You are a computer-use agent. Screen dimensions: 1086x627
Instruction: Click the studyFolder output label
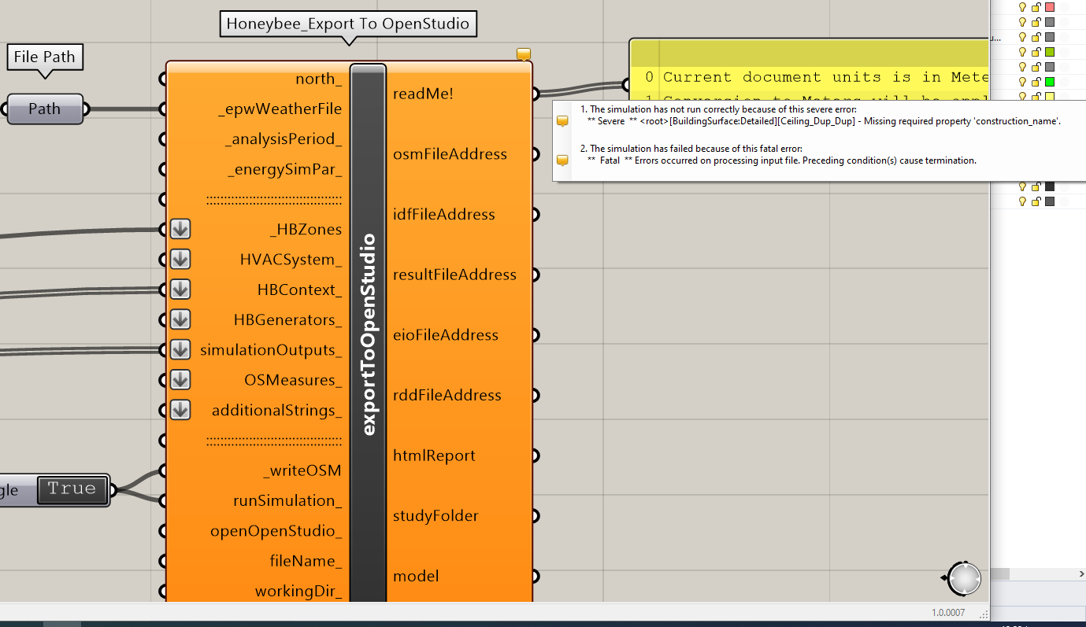(436, 516)
